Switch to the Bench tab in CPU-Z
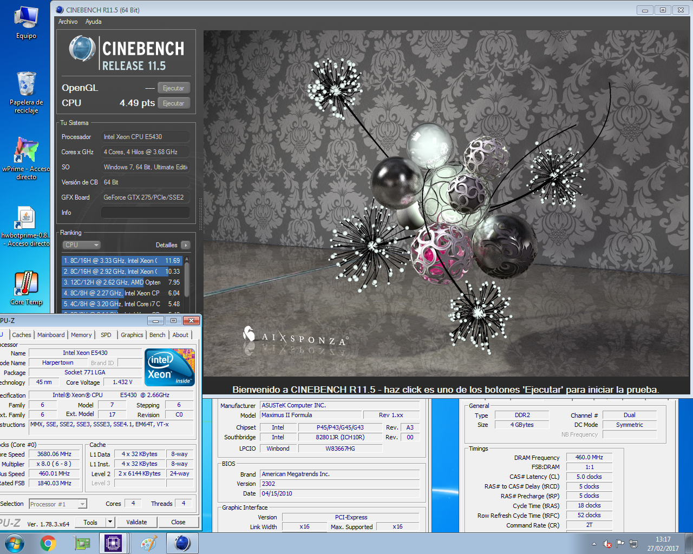Screen dimensions: 693x554 point(158,335)
